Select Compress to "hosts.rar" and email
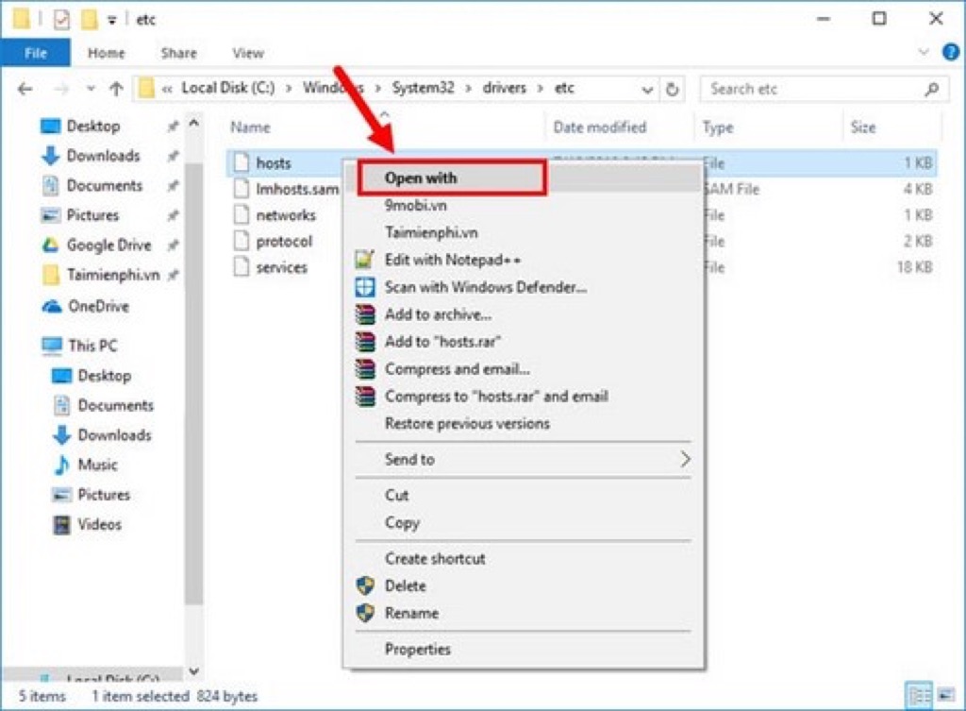This screenshot has height=711, width=966. [x=496, y=396]
